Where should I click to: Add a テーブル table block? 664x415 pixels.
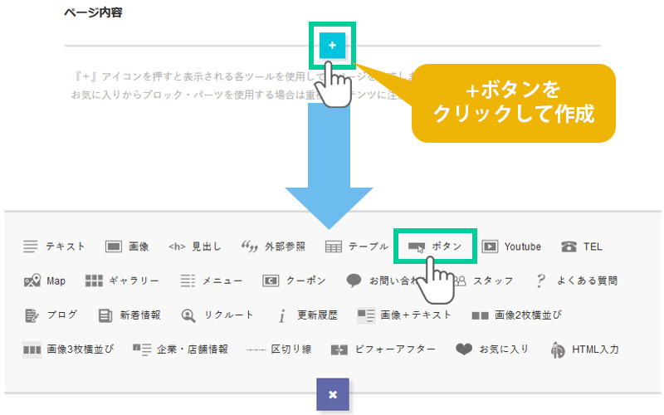[x=357, y=247]
